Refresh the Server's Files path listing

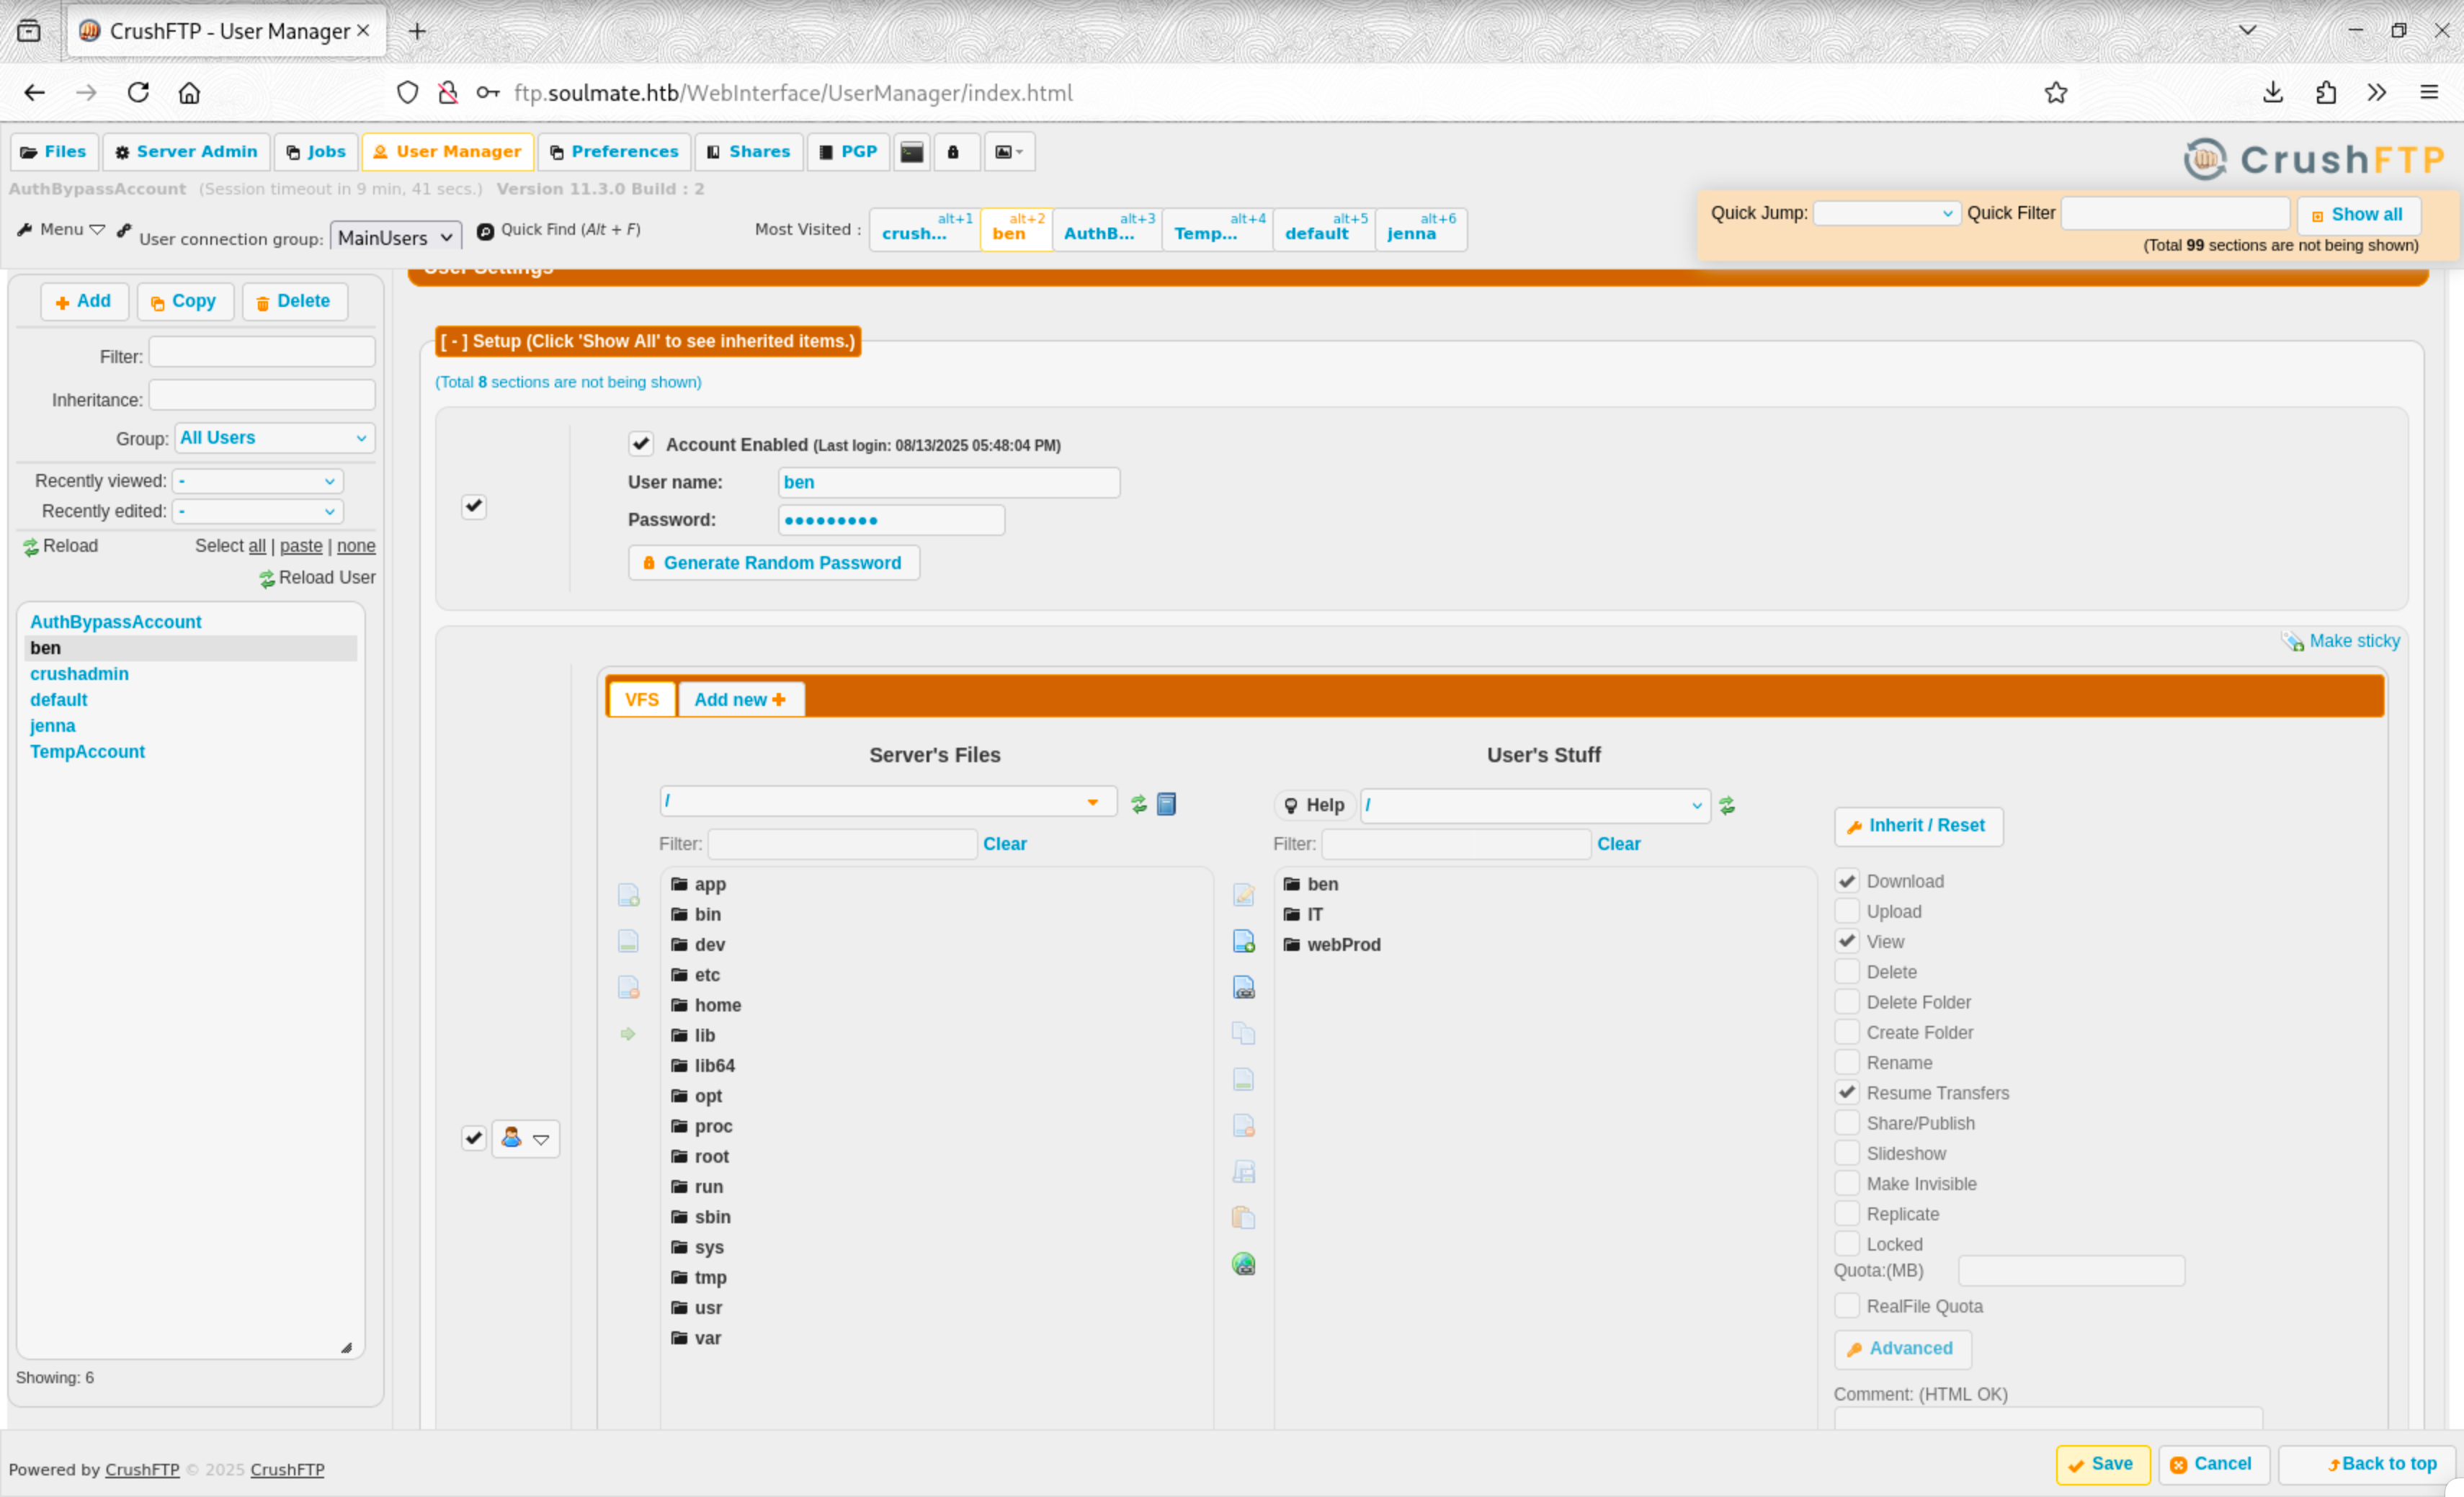point(1138,804)
